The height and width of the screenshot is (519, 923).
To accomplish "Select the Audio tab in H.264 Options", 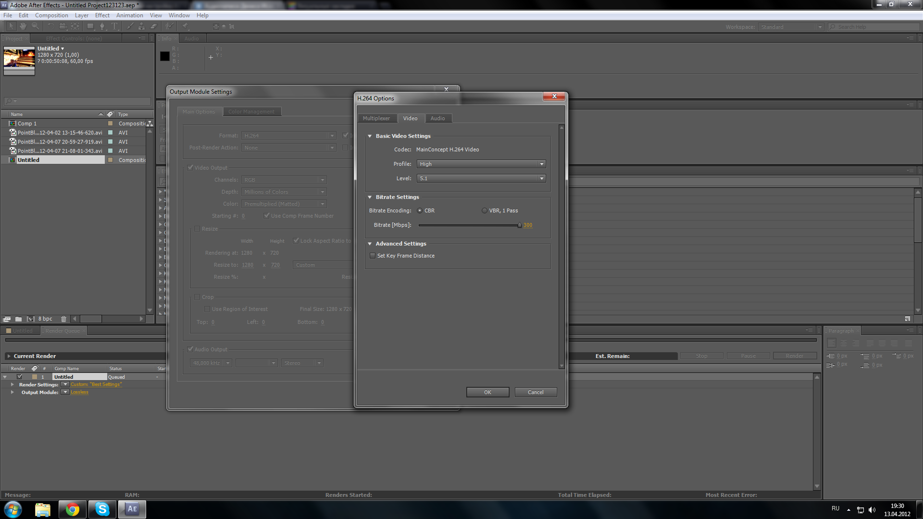I will tap(437, 118).
